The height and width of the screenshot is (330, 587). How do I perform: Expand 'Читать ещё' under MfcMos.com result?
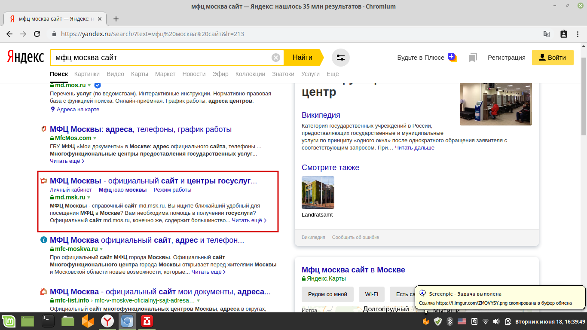[x=67, y=161]
